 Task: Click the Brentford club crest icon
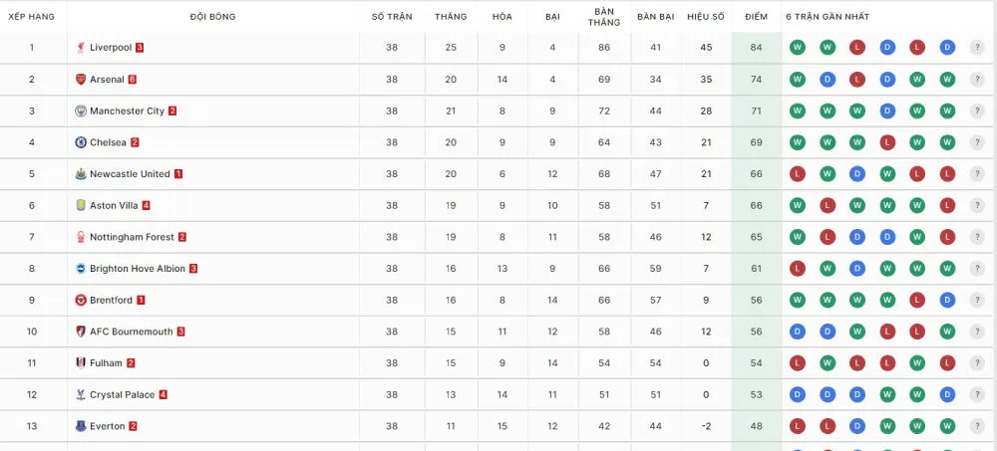click(x=81, y=300)
